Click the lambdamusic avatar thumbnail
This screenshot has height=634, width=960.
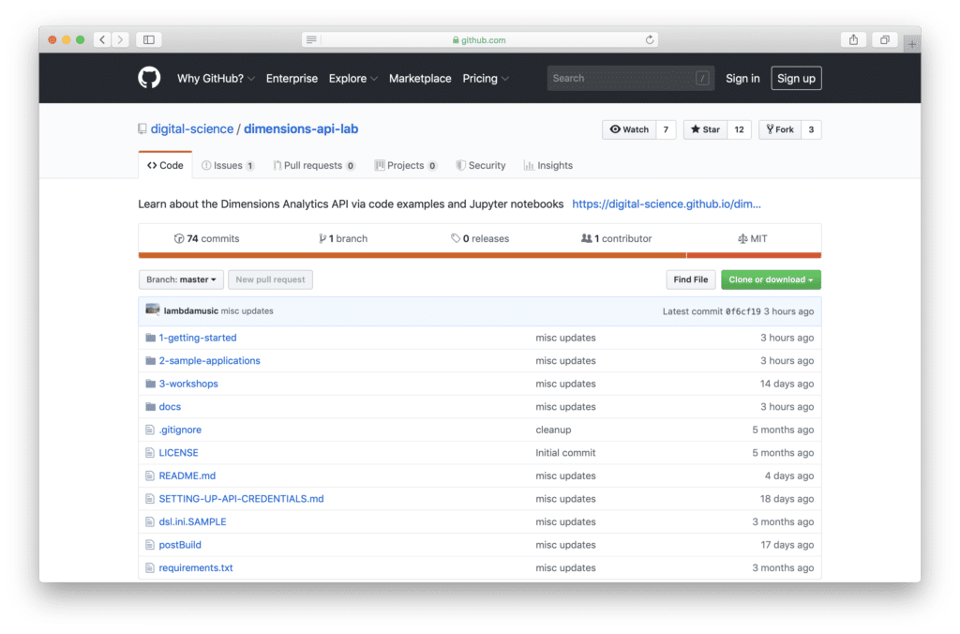[152, 310]
